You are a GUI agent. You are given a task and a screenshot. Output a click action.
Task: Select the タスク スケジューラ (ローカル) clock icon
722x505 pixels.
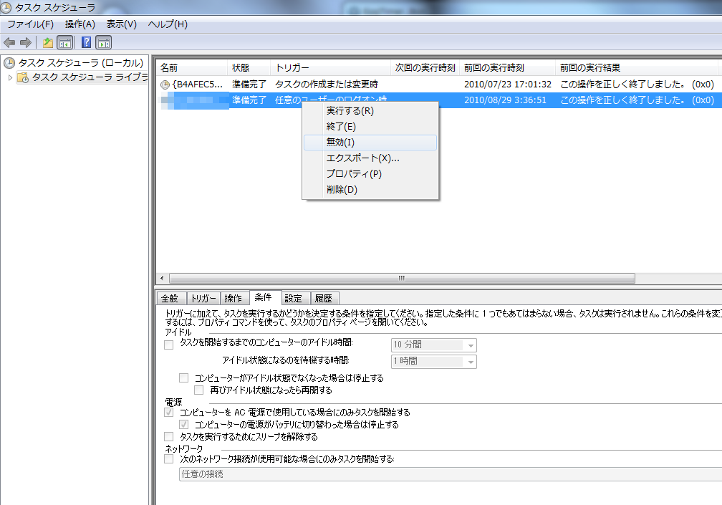coord(9,63)
